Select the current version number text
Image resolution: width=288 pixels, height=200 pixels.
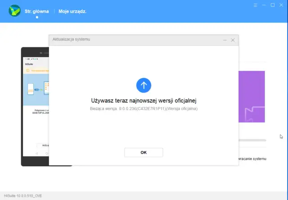[x=144, y=109]
